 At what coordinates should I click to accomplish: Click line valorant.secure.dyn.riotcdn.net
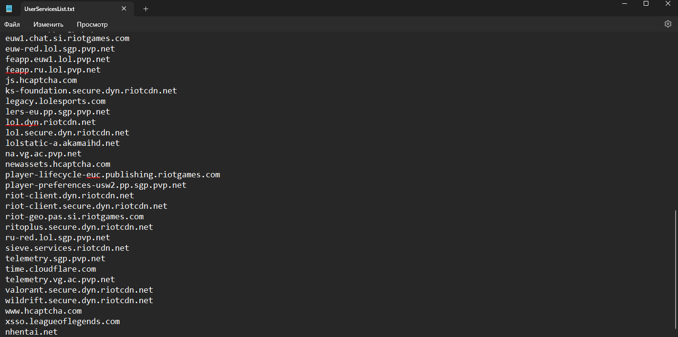[79, 290]
